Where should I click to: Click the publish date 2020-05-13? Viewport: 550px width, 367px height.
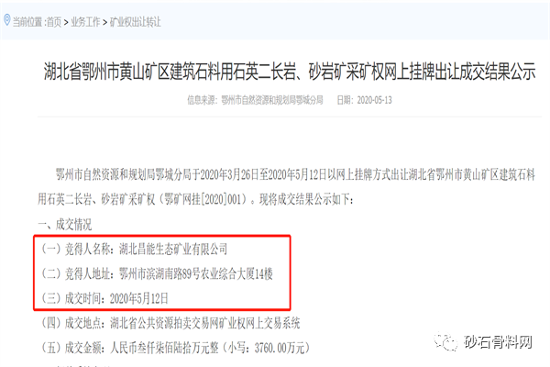coord(364,100)
